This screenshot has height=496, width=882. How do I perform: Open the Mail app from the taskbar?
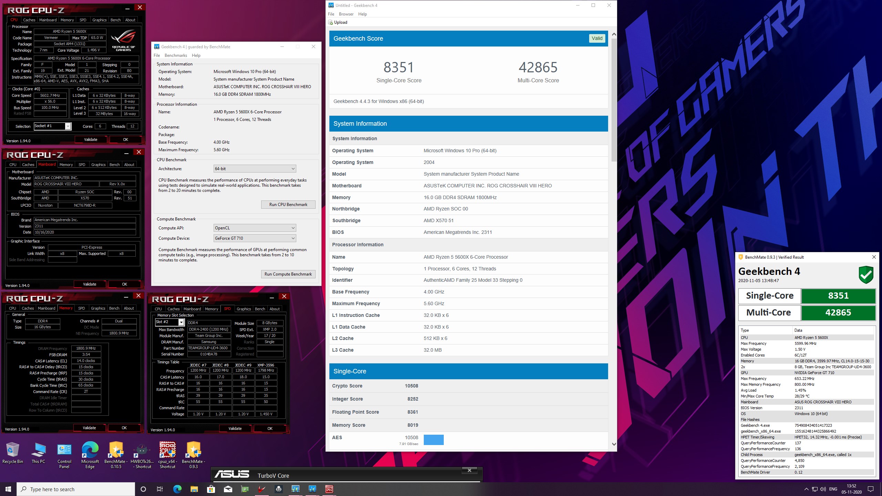(228, 489)
